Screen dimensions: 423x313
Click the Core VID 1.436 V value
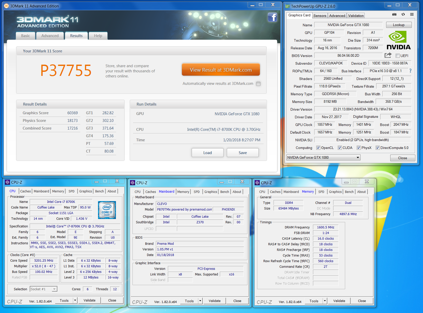[82, 219]
